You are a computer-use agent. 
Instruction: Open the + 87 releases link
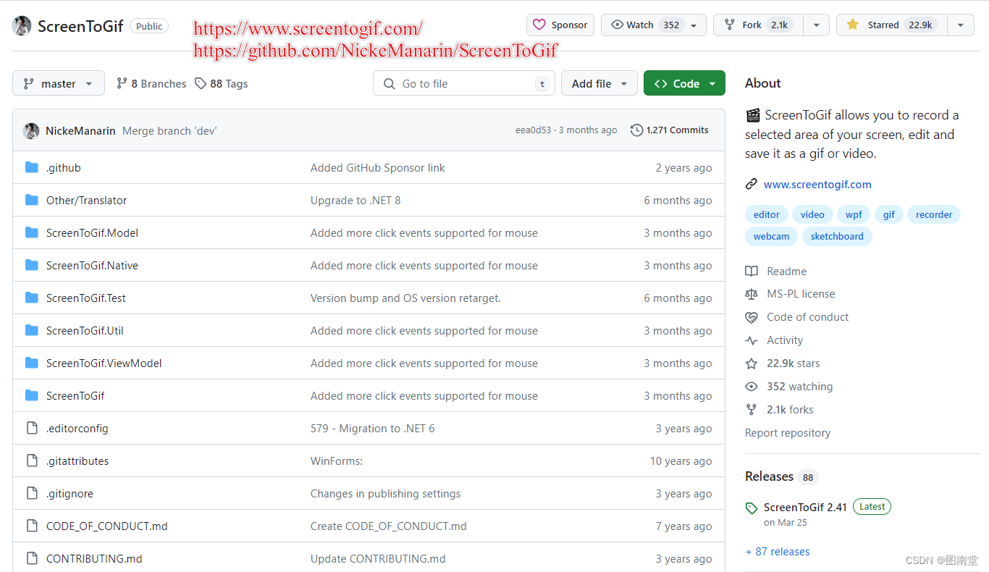coord(778,552)
